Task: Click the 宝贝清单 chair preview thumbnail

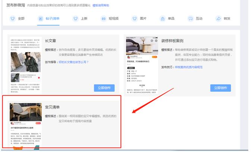Action: 25,112
